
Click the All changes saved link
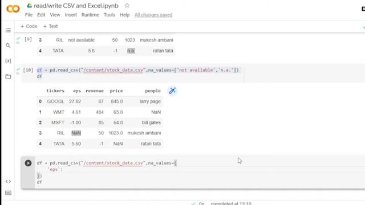(153, 15)
